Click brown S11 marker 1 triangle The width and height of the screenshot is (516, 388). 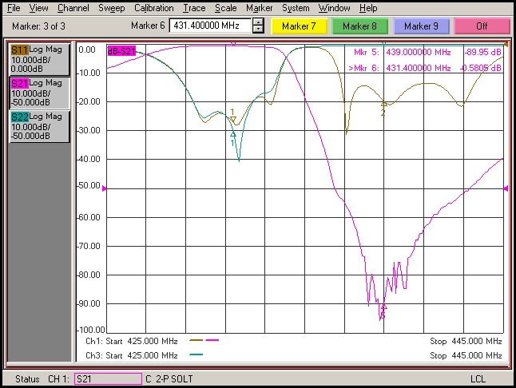point(233,118)
